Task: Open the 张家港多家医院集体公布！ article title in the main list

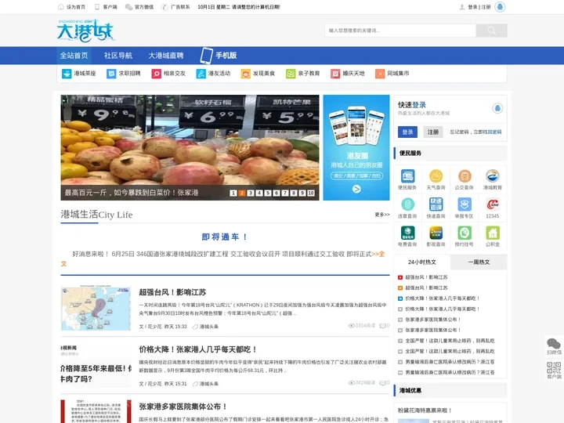Action: [183, 407]
